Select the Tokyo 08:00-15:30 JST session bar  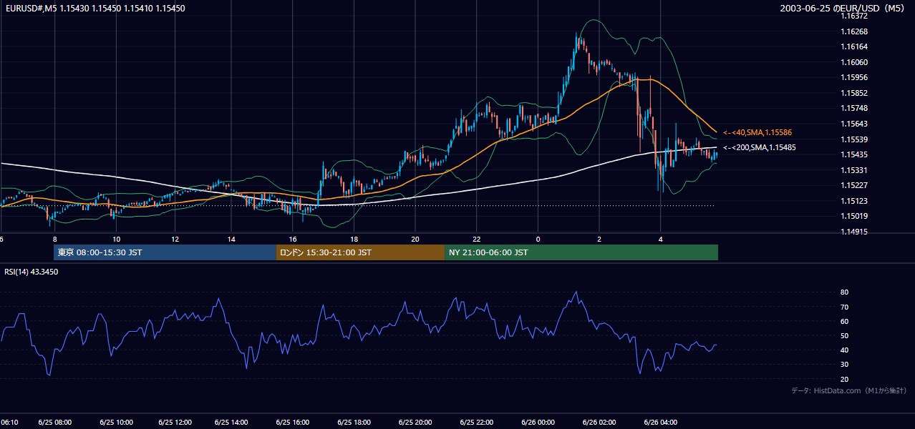coord(165,252)
